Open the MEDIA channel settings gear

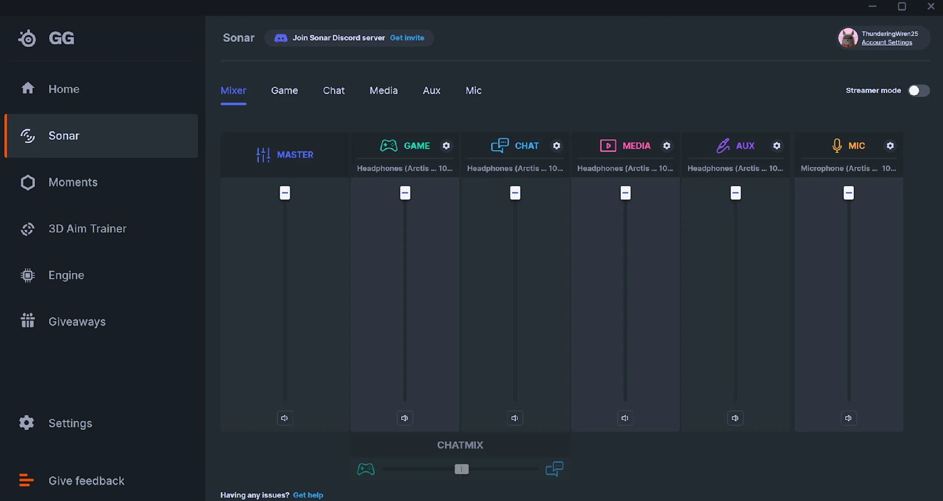point(666,146)
